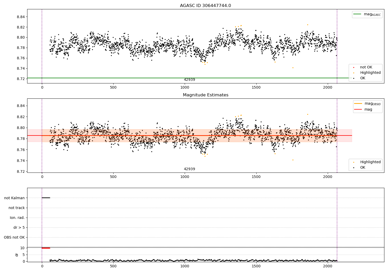Click the red dr markers at value 10
Image resolution: width=388 pixels, height=272 pixels.
click(x=46, y=248)
